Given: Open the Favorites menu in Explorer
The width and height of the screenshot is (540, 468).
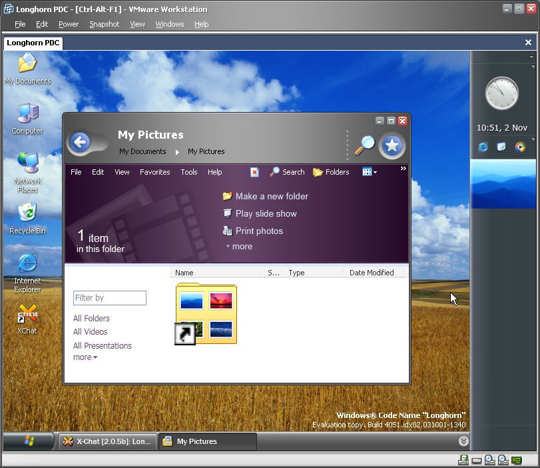Looking at the screenshot, I should click(154, 172).
